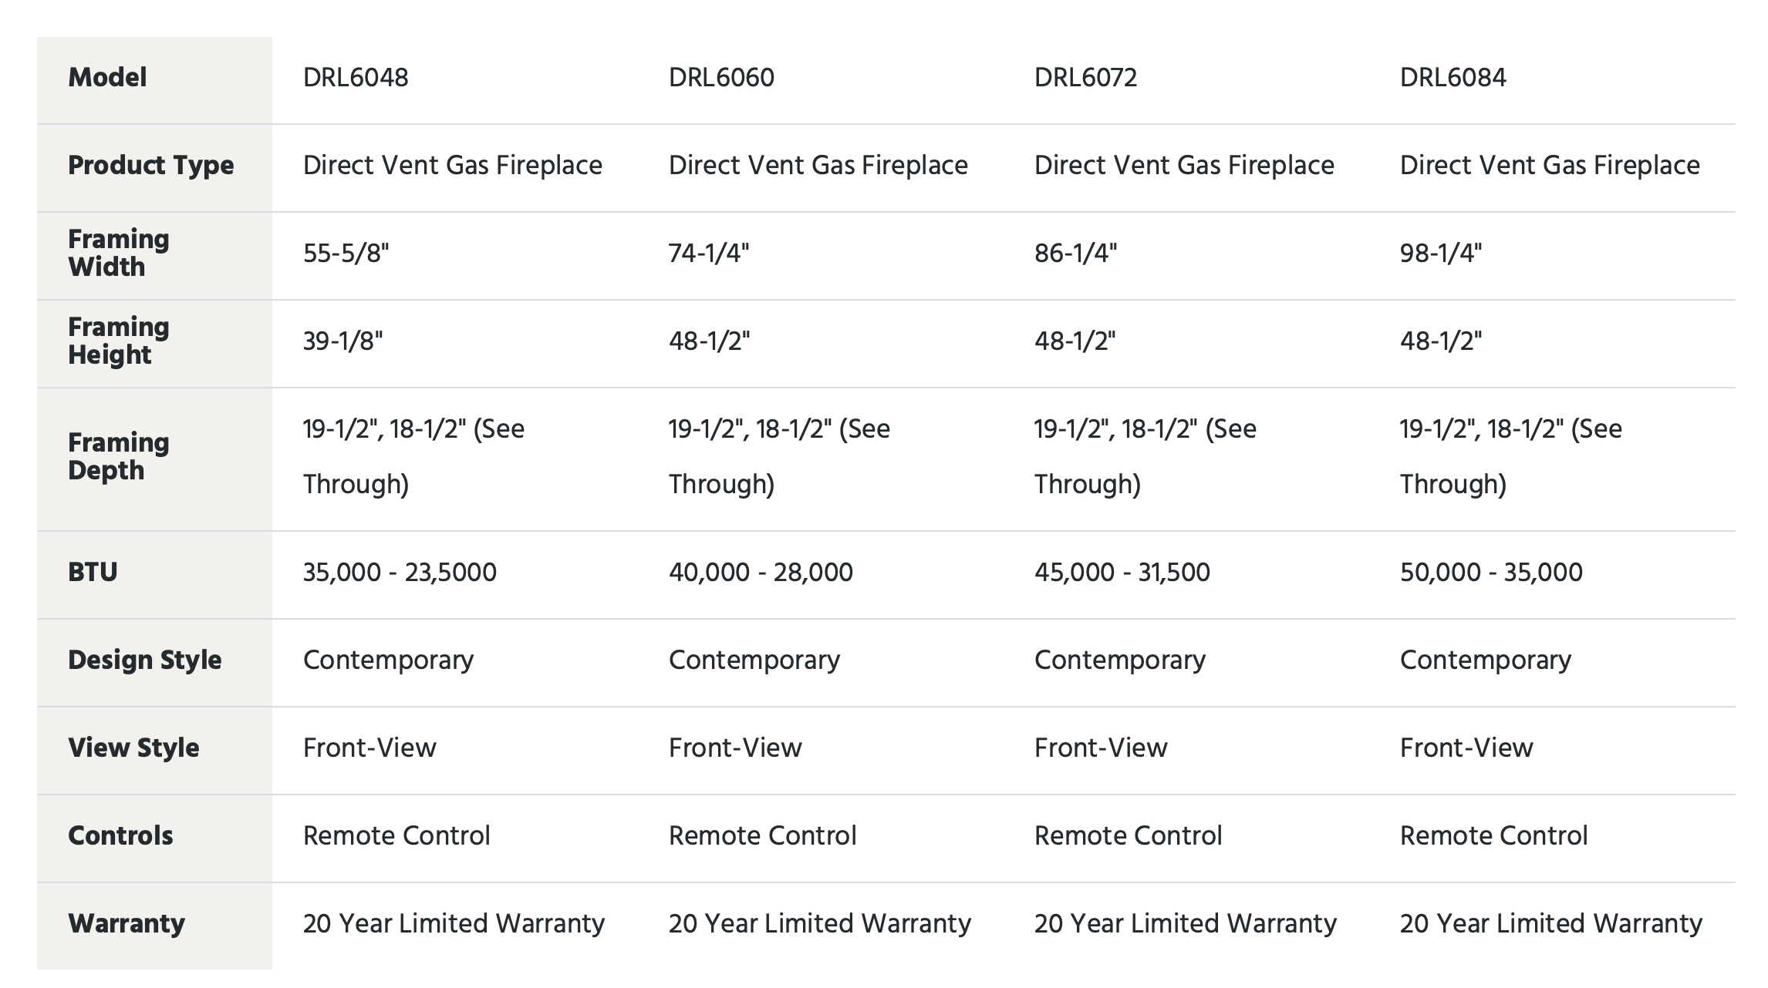Click the BTU row label

pyautogui.click(x=93, y=573)
